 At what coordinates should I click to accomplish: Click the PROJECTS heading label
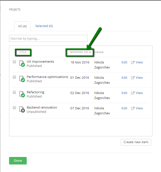[15, 10]
